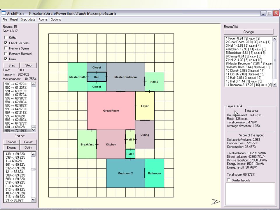Open the Reset menu
The image size is (280, 210).
14,20
